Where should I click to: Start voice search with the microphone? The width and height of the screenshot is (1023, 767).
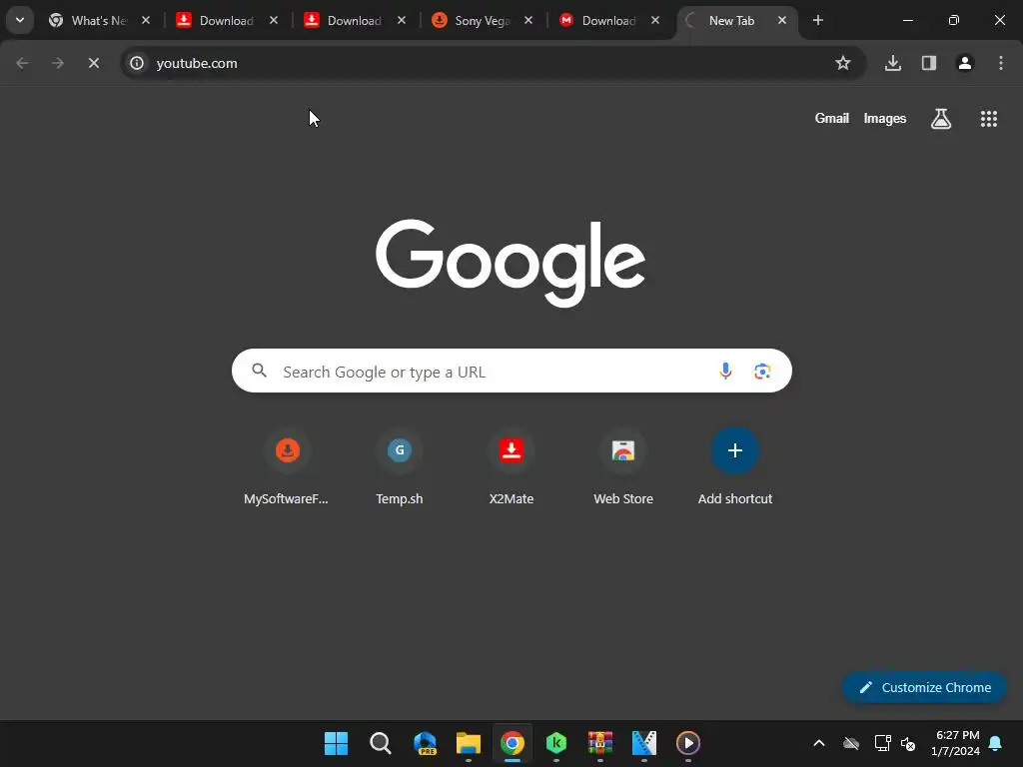click(725, 372)
